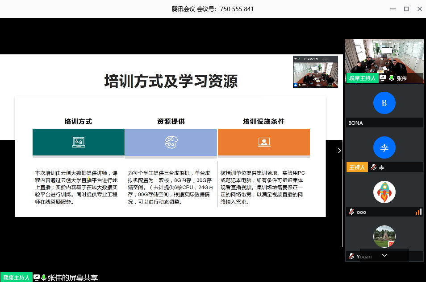The image size is (426, 282).
Task: Click ooo's orange signal strength bars
Action: [418, 212]
